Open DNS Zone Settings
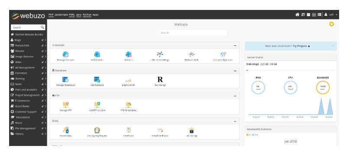Screen dimensions: 343x168 160,54
